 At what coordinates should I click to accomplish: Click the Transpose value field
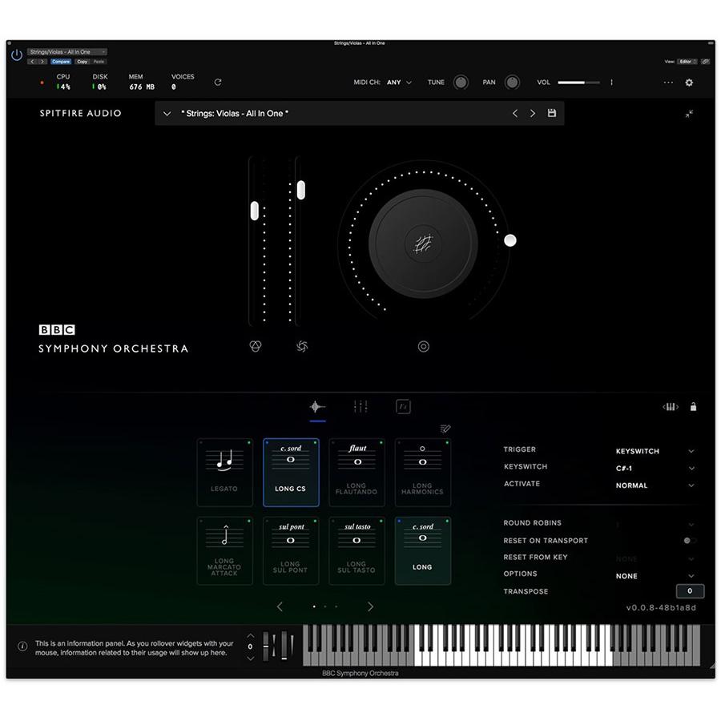coord(690,591)
